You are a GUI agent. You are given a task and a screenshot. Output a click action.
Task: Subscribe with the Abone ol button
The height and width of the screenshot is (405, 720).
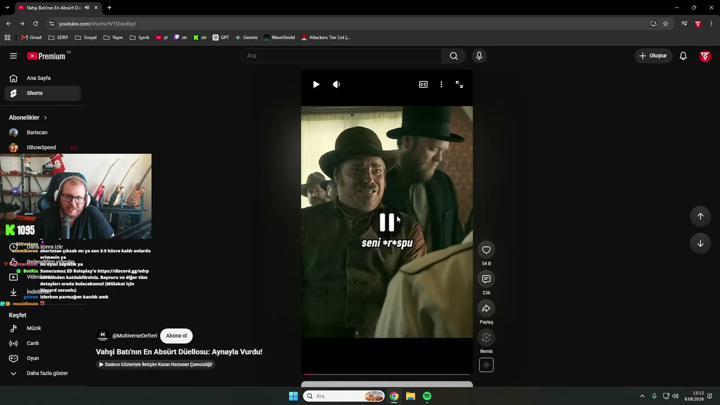point(176,336)
